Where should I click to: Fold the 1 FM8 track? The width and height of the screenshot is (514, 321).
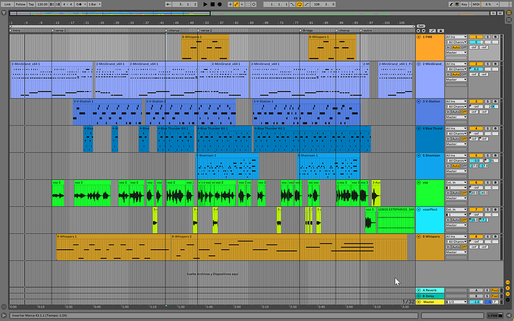click(x=419, y=37)
